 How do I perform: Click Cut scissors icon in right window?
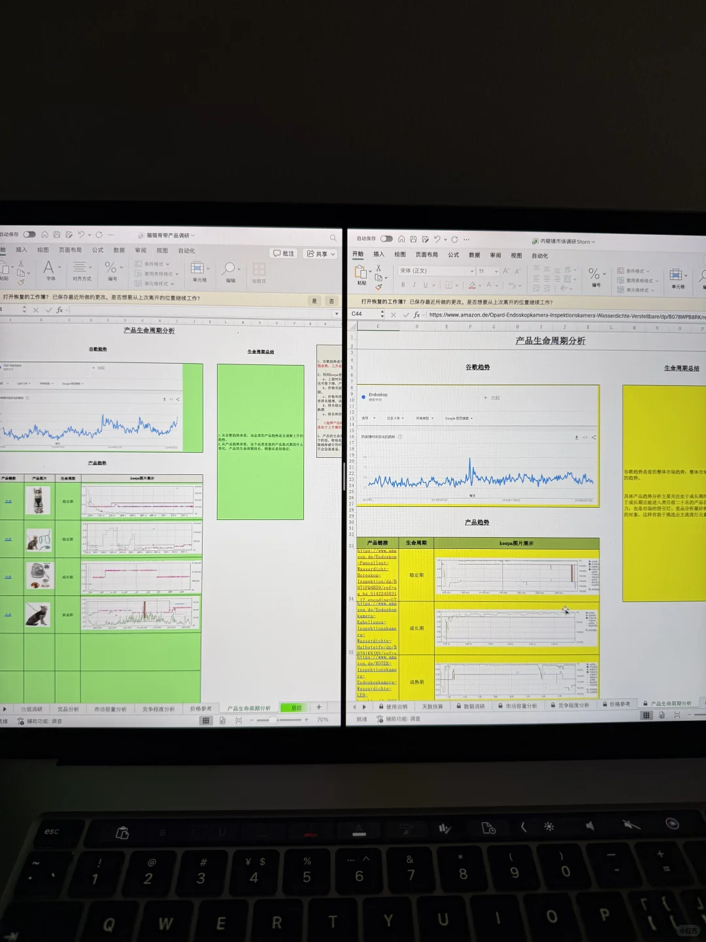(378, 268)
